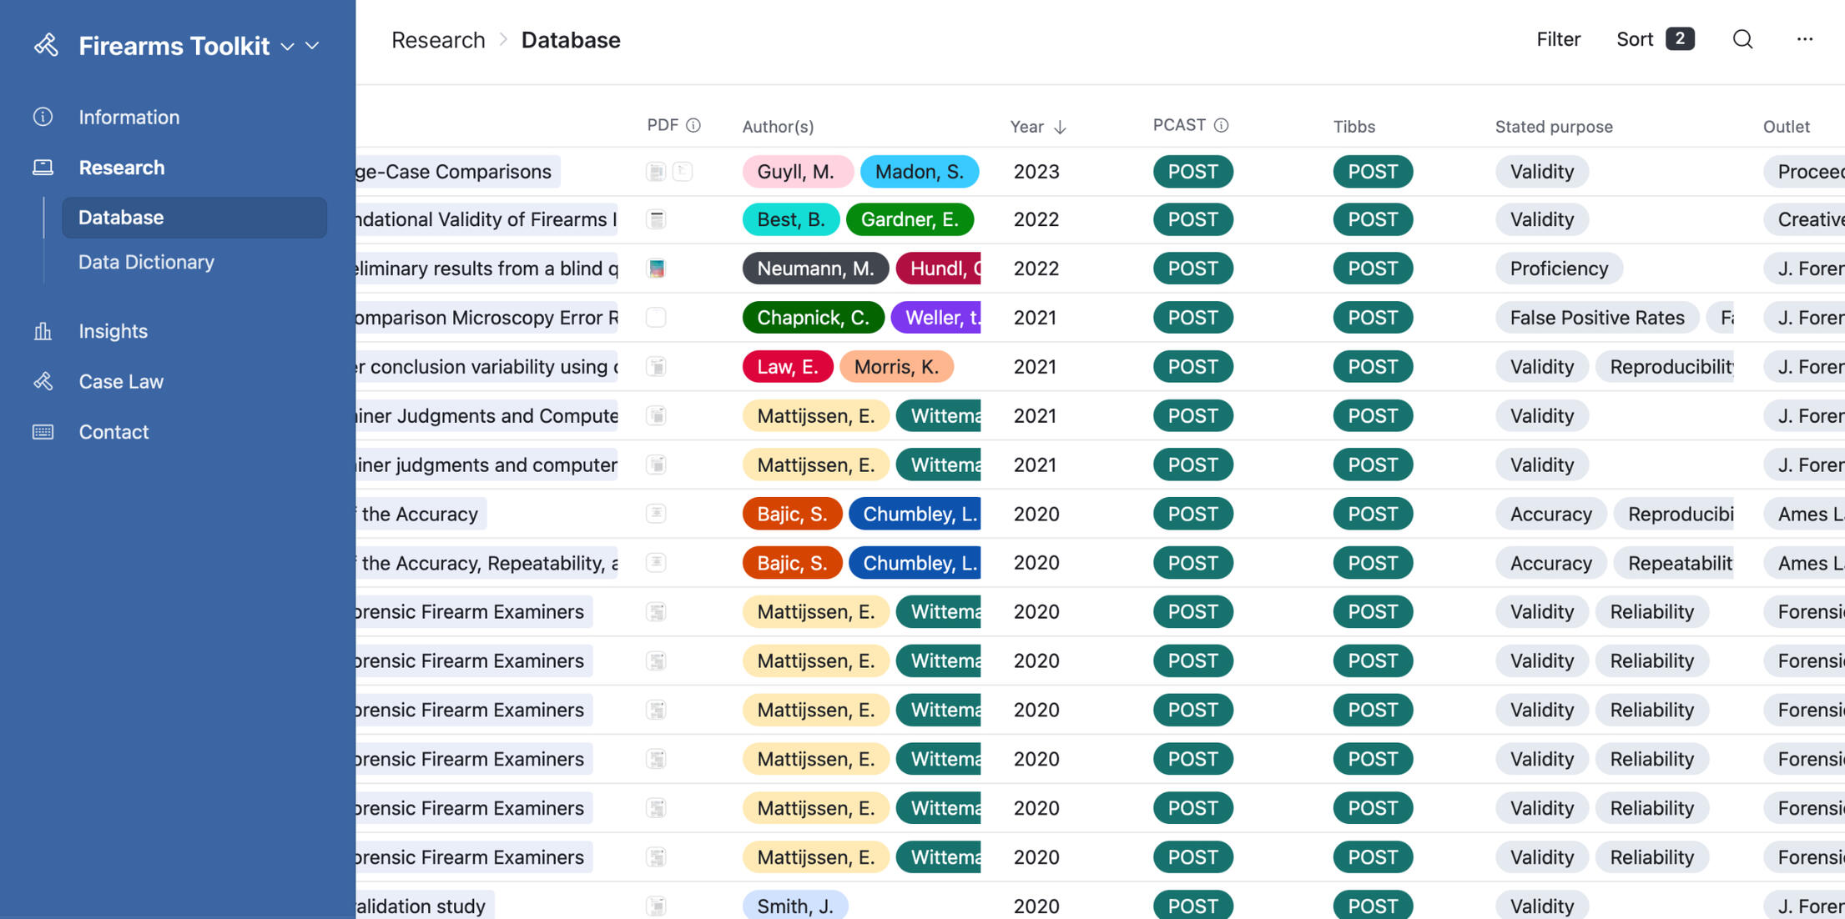
Task: Open the ellipsis more-options menu
Action: 1805,39
